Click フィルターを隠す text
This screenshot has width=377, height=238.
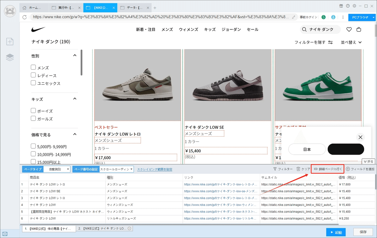coord(310,42)
